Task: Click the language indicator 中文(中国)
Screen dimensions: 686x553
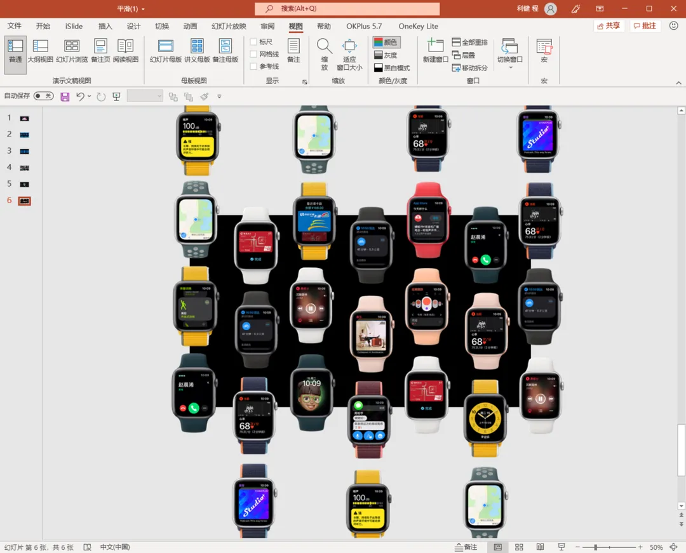Action: click(x=115, y=547)
